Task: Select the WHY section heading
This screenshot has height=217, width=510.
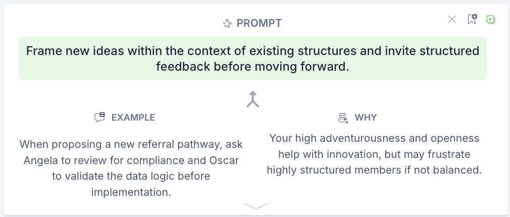Action: click(366, 118)
